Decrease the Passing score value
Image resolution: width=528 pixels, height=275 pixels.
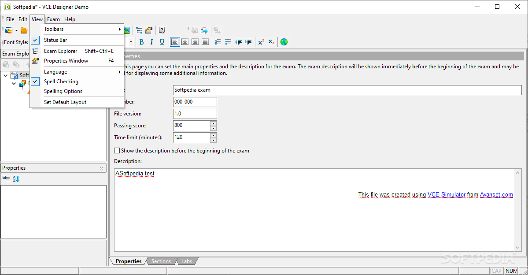213,128
